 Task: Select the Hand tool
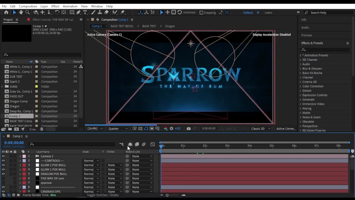point(21,12)
